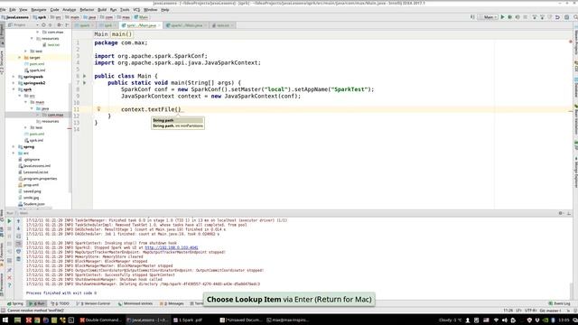
Task: Select the 'String path' parameter hint
Action: (178, 120)
